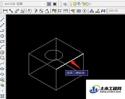Click the My Workspace house icon
Viewport: 125px width, 99px height.
click(55, 4)
